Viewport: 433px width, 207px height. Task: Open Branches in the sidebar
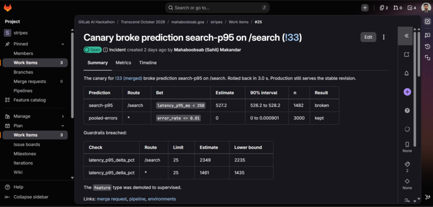23,72
